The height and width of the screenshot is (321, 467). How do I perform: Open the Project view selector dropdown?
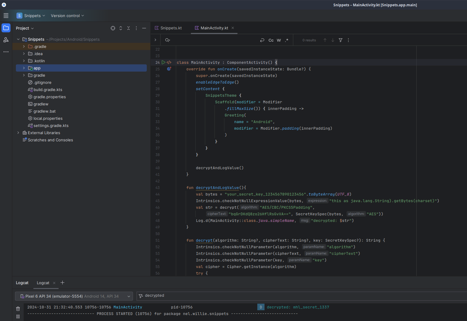pos(25,28)
